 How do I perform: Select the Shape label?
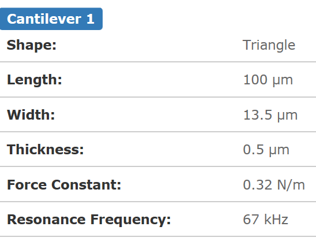tap(32, 45)
